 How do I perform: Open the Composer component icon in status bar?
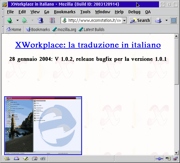26,159
